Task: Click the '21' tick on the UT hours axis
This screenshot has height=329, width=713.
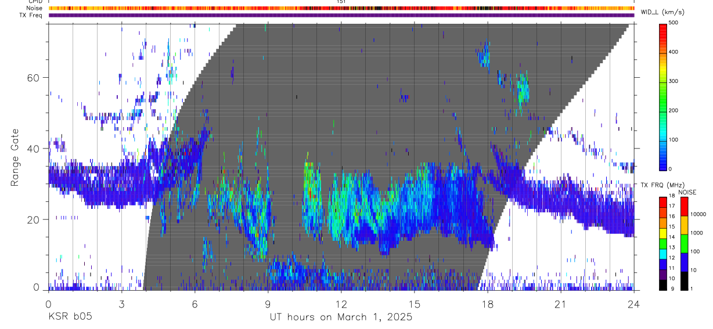Action: click(560, 305)
